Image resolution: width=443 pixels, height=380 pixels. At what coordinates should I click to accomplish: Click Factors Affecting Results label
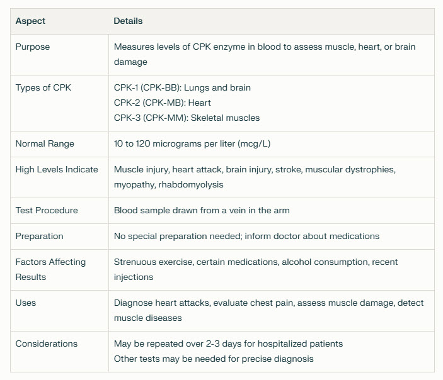tap(50, 270)
